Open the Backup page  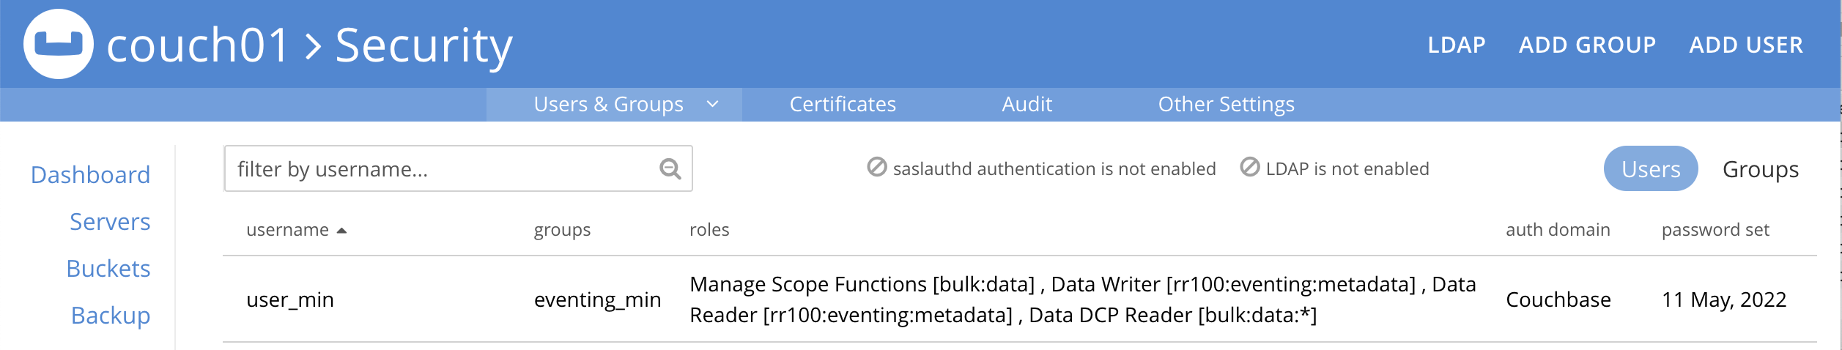(110, 316)
